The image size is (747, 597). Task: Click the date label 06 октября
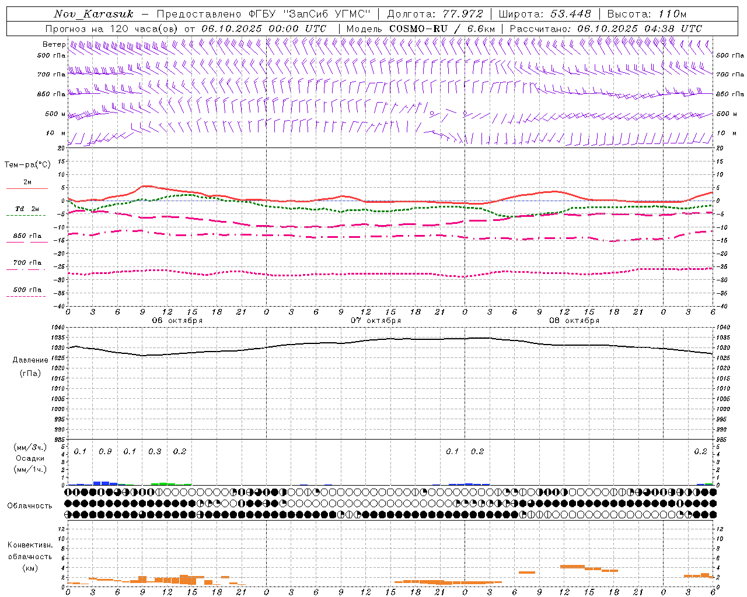point(177,321)
